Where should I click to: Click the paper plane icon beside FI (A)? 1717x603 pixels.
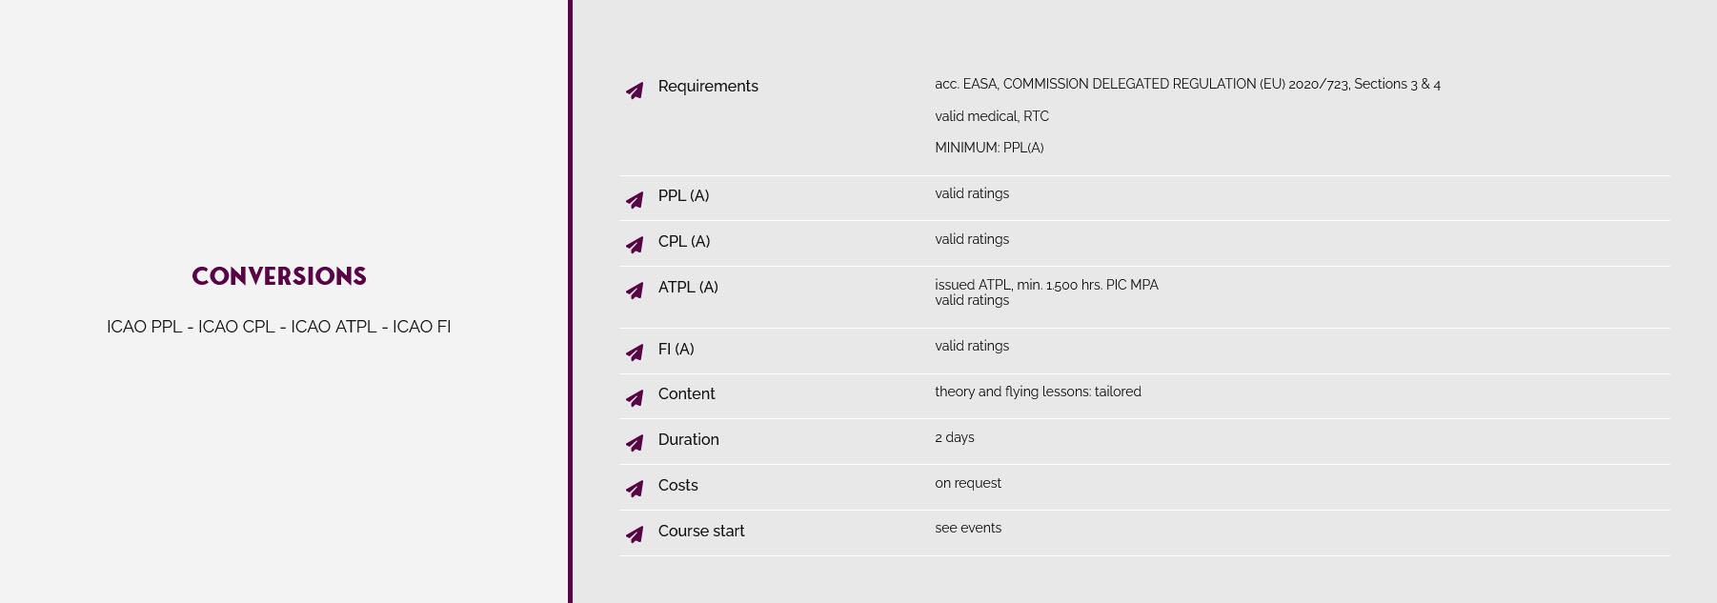[x=635, y=352]
